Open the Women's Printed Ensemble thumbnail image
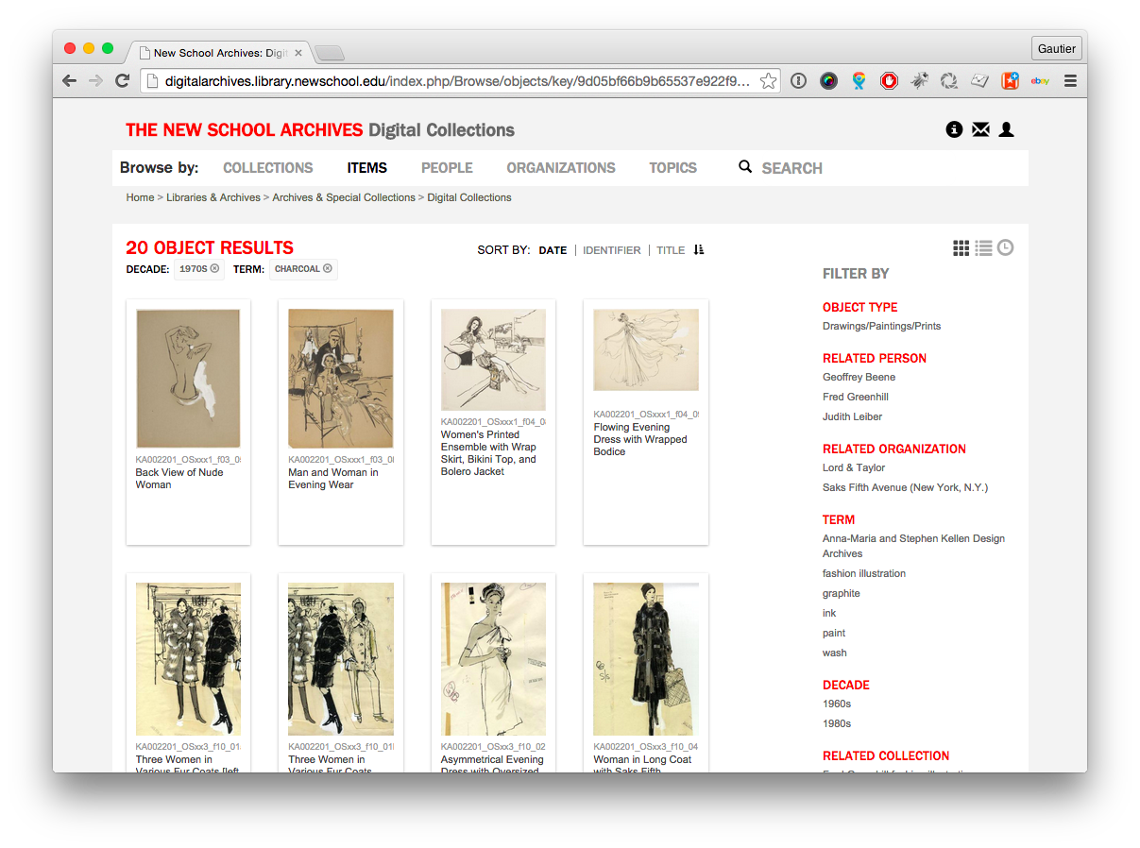 493,360
